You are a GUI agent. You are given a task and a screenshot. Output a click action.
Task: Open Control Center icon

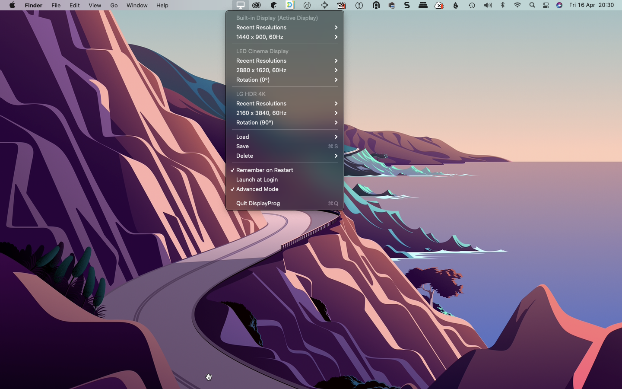[x=546, y=5]
